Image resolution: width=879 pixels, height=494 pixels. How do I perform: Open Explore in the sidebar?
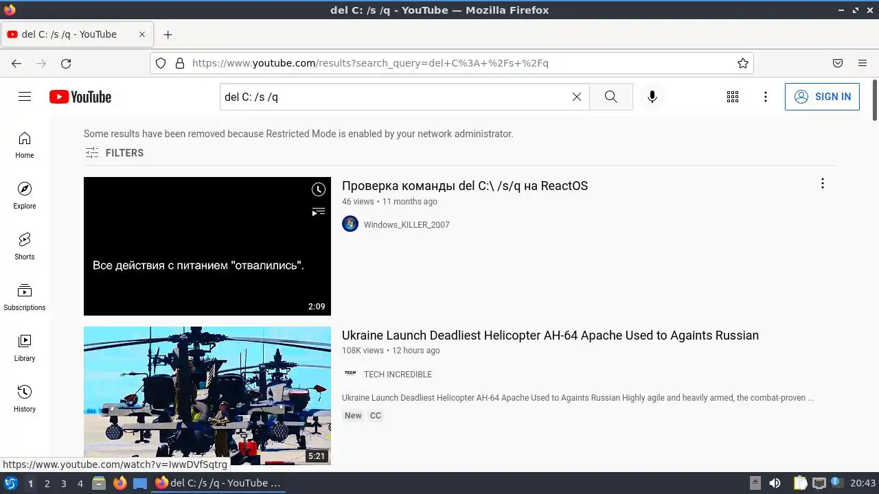click(x=25, y=196)
